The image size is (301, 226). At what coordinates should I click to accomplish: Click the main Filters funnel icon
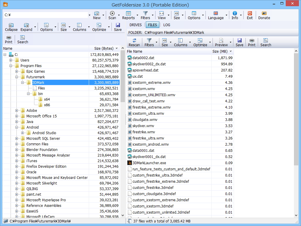click(145, 15)
